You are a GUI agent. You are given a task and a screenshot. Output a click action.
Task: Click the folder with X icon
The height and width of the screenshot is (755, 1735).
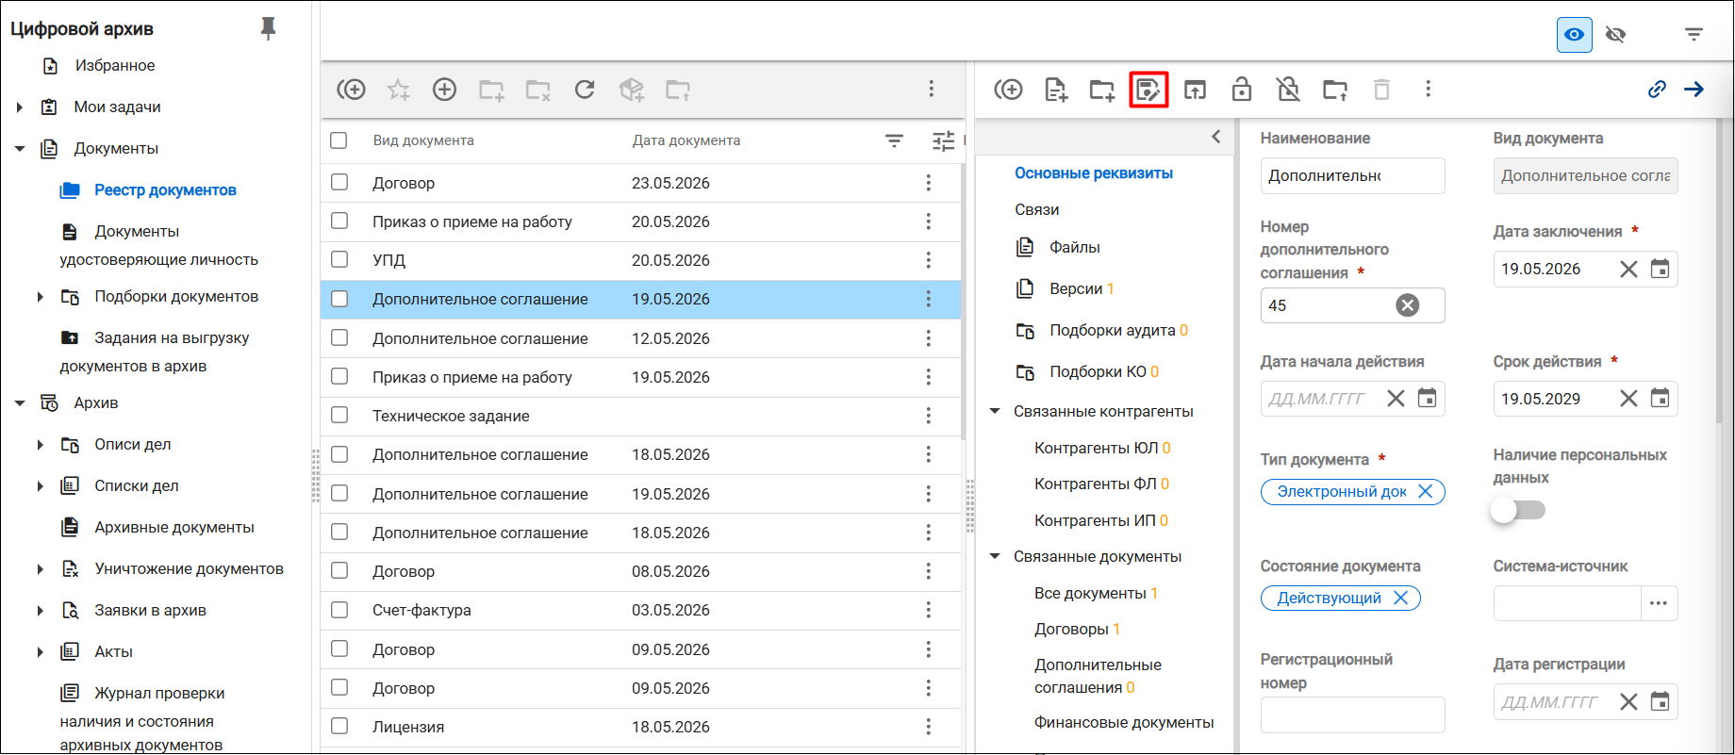tap(537, 90)
